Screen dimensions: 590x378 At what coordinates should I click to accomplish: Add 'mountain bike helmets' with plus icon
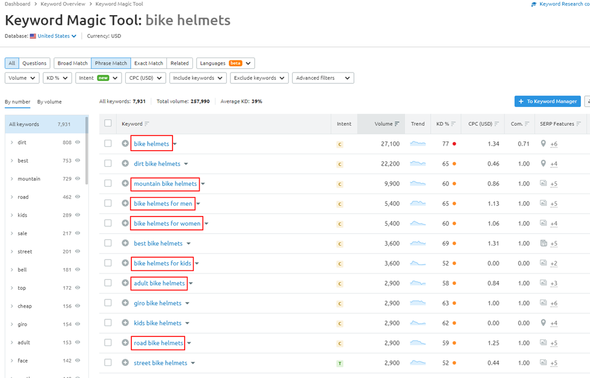125,183
